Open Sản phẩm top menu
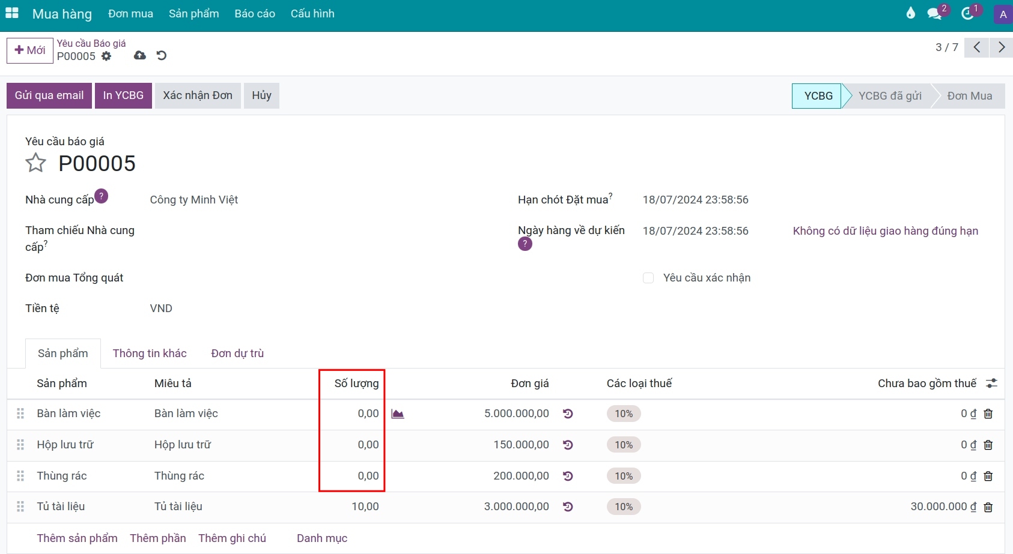Screen dimensions: 1013x554 [194, 13]
